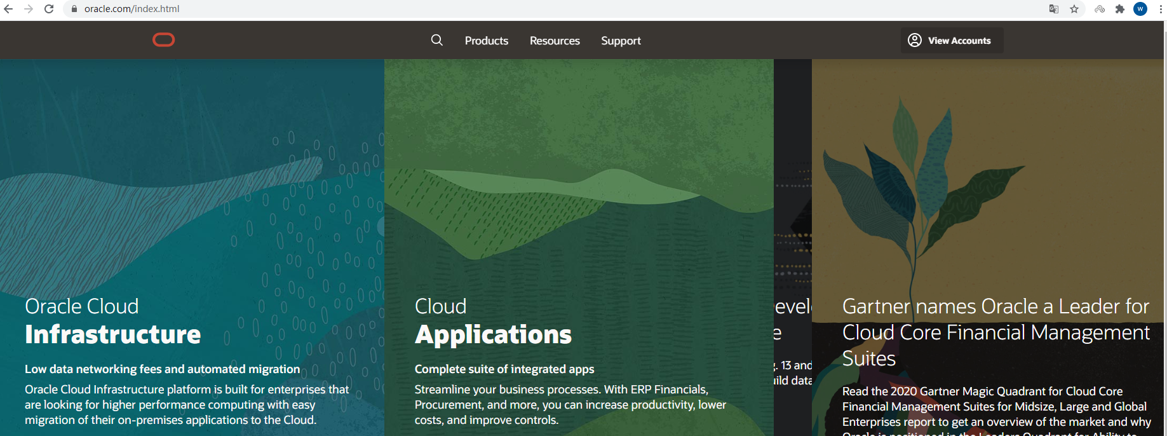Screen dimensions: 1167x436
Task: Open the Products menu
Action: pos(487,41)
